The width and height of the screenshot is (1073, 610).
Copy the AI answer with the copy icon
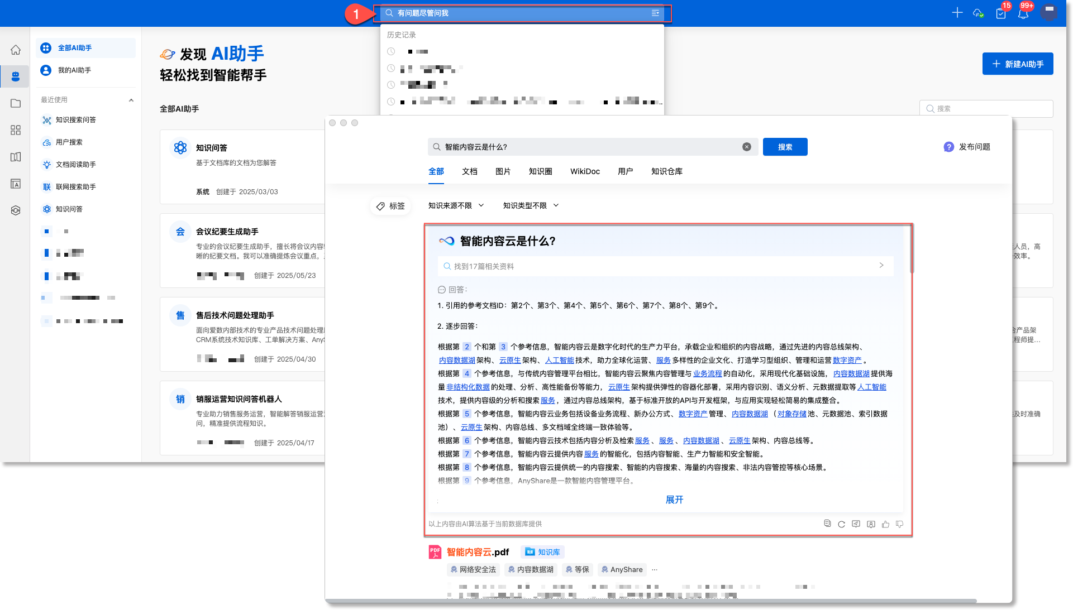(827, 523)
